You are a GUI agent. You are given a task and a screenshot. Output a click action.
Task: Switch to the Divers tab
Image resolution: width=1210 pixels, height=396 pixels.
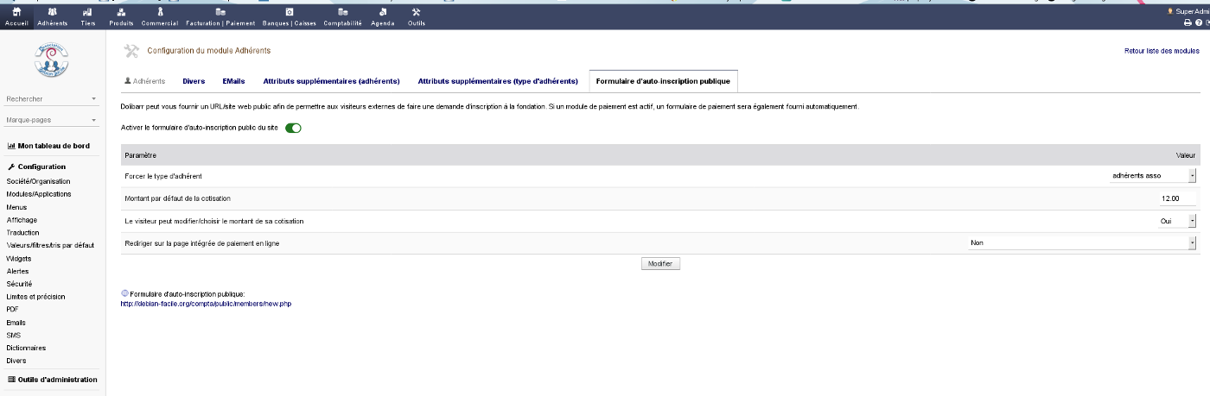click(194, 81)
